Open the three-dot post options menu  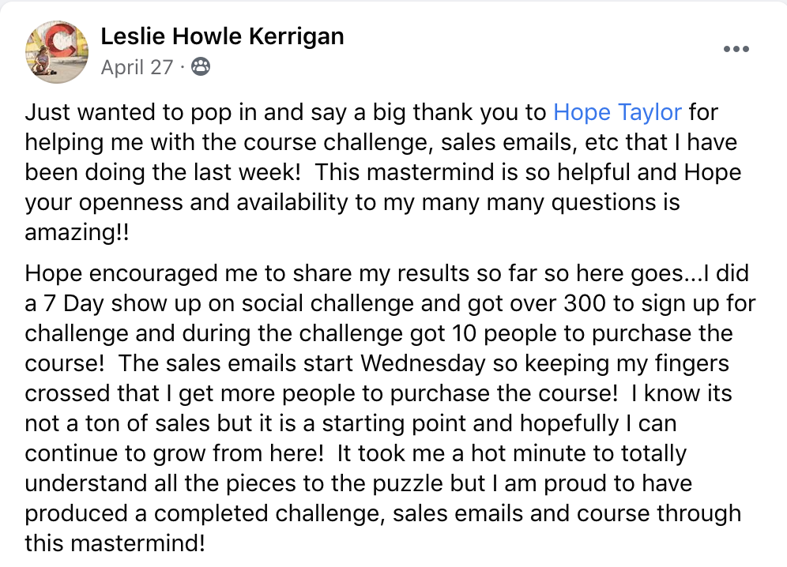point(736,49)
